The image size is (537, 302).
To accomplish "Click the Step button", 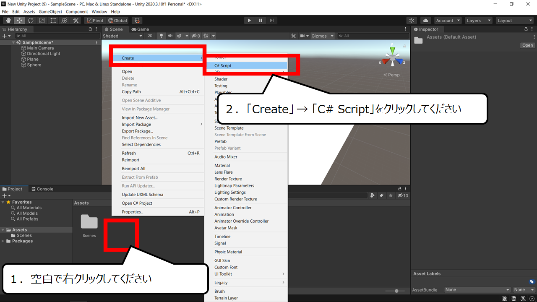I will (272, 21).
